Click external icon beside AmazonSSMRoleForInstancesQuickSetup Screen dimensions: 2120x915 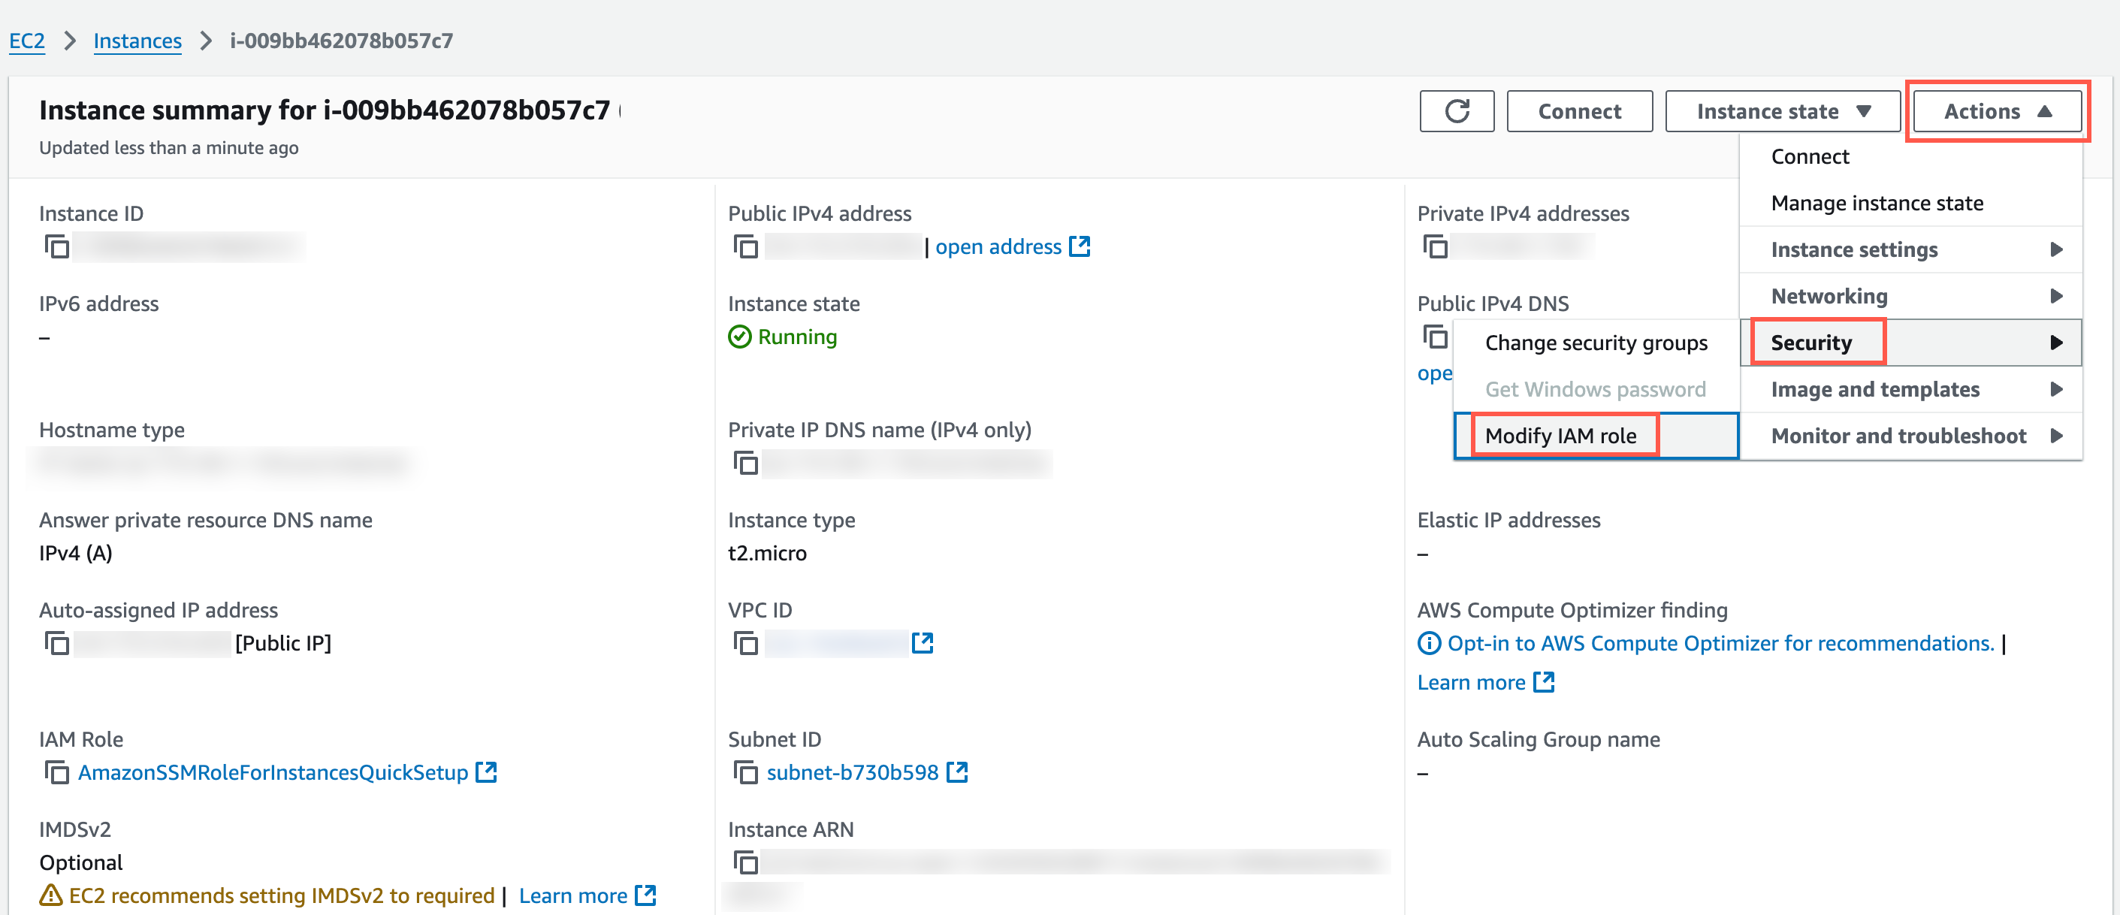(x=486, y=772)
